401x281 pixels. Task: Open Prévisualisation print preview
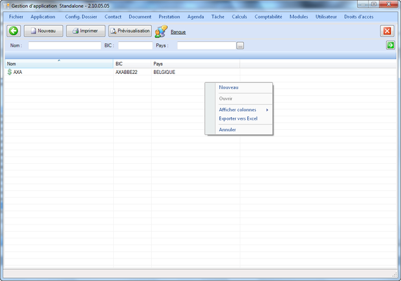click(130, 31)
